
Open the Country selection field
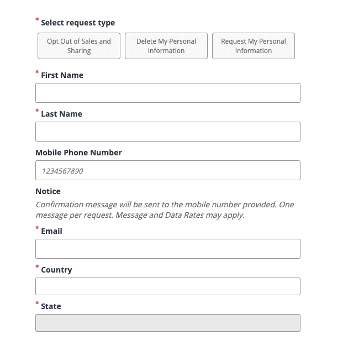click(x=168, y=286)
